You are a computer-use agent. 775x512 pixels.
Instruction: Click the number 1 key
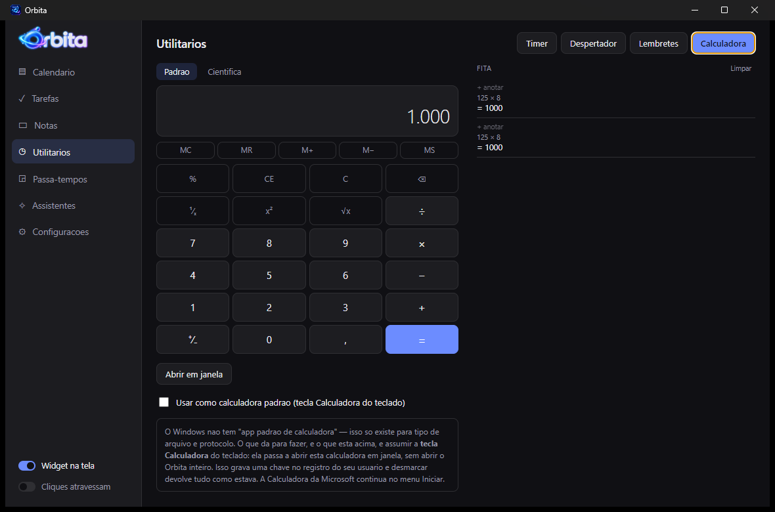[192, 307]
